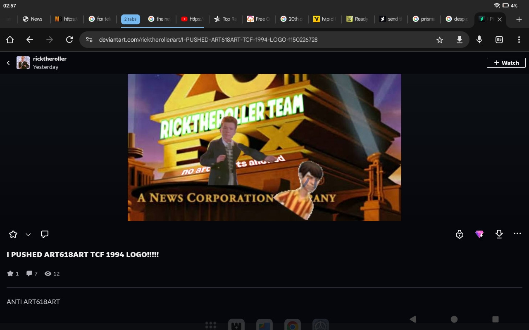Switch to the prisma Google tab
This screenshot has height=330, width=529.
pyautogui.click(x=424, y=19)
